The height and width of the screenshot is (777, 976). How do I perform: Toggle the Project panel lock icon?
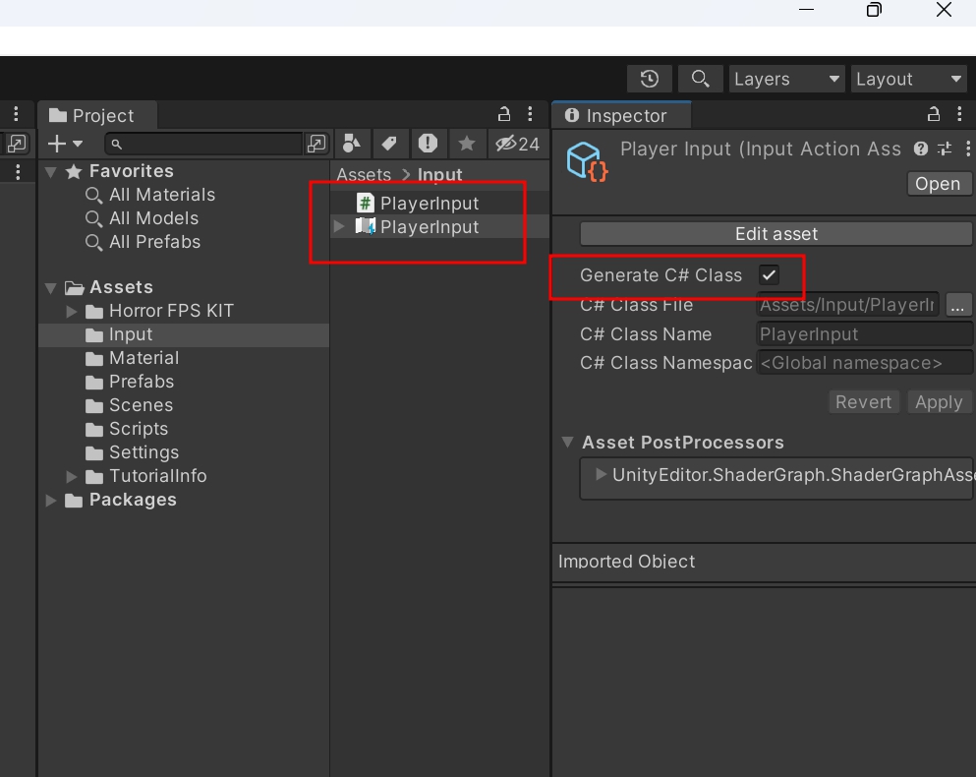504,114
